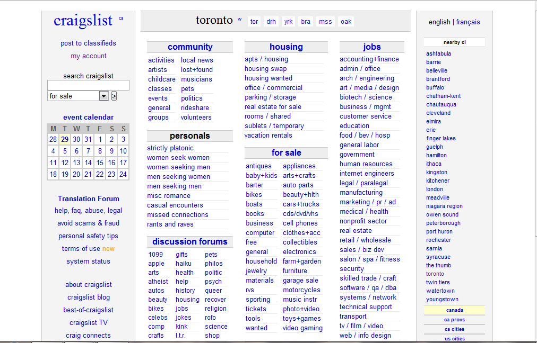Image resolution: width=537 pixels, height=343 pixels.
Task: Open the craigslist logo link
Action: 83,21
